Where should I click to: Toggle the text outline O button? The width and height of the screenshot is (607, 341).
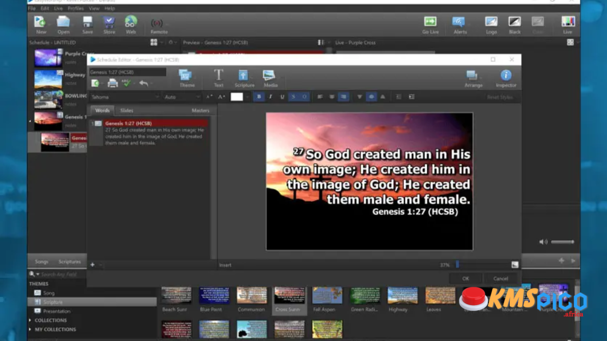(304, 97)
